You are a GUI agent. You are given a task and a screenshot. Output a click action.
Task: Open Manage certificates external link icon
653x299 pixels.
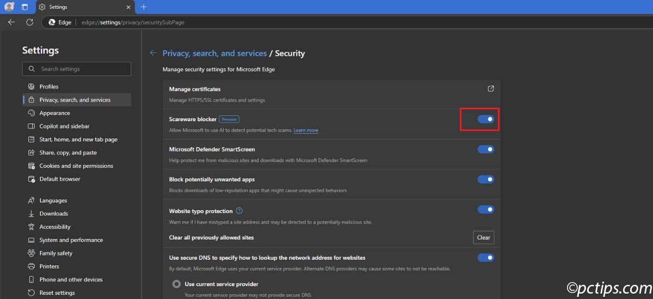[490, 89]
